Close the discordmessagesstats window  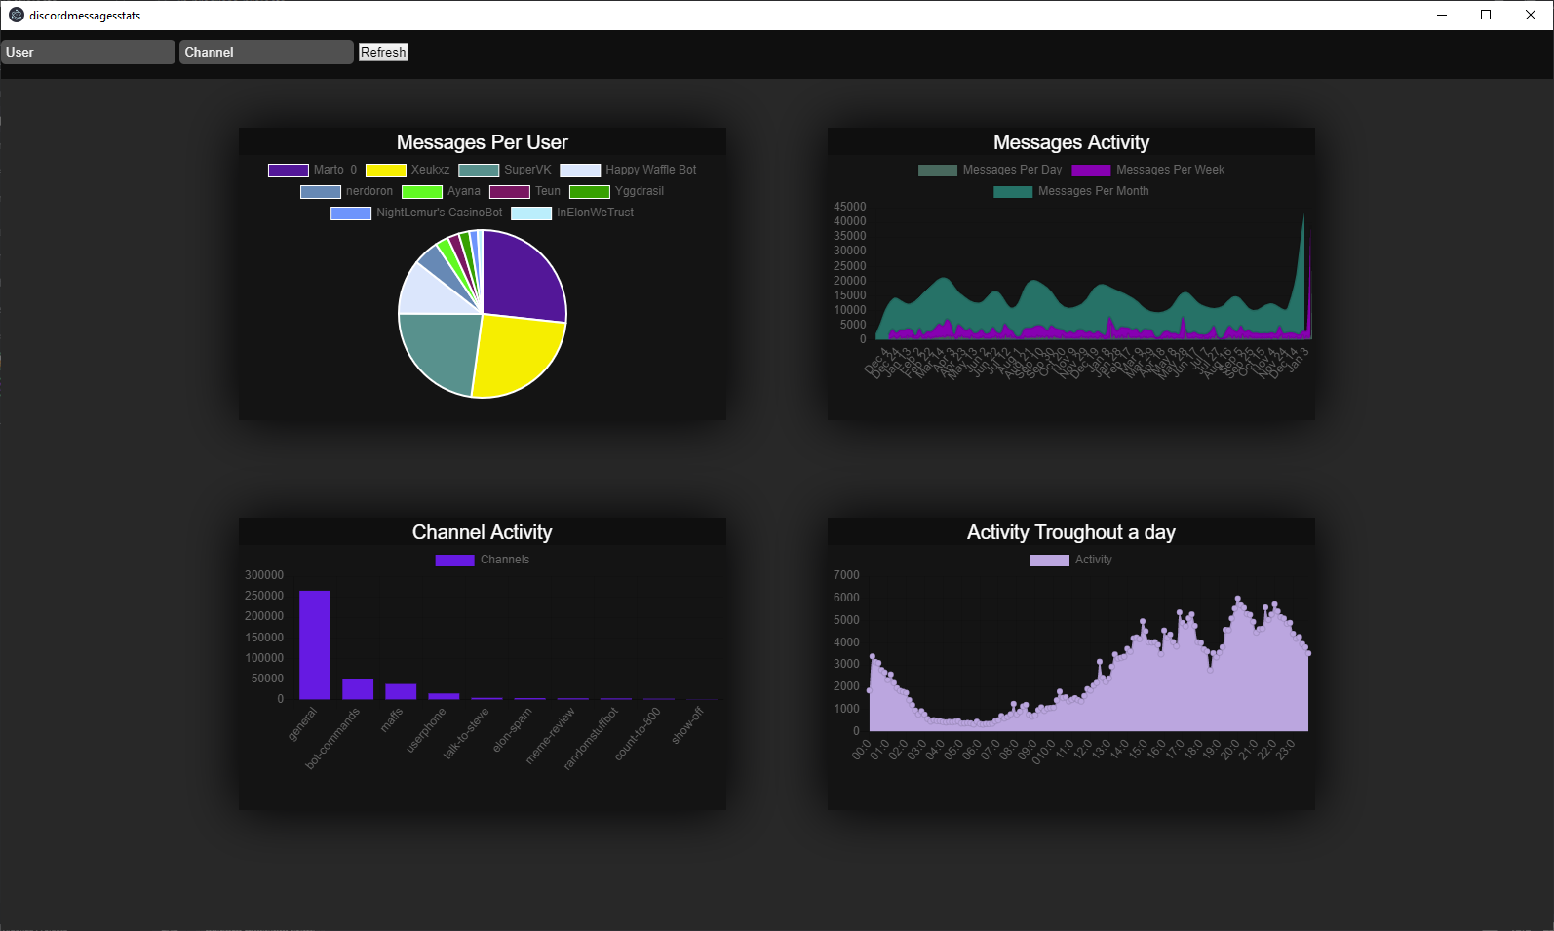coord(1531,15)
